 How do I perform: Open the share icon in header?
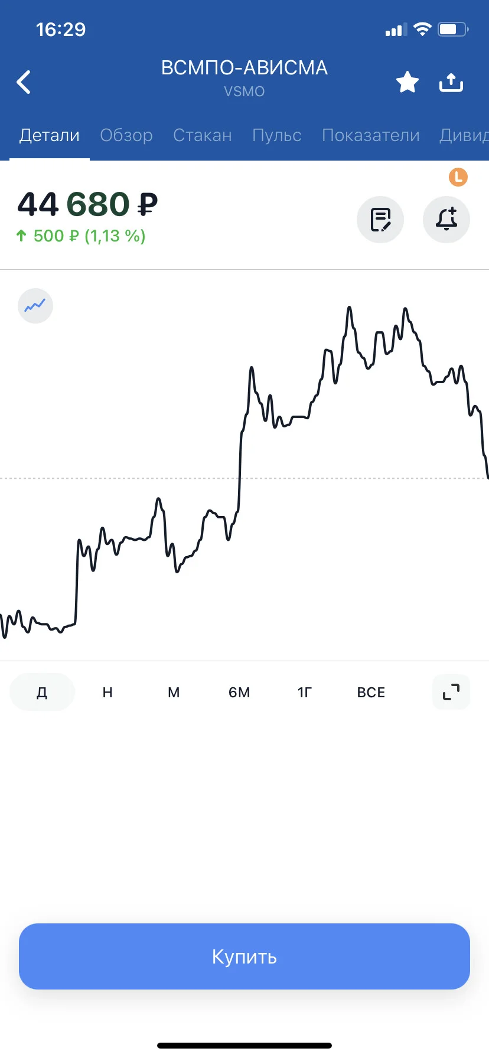[451, 82]
